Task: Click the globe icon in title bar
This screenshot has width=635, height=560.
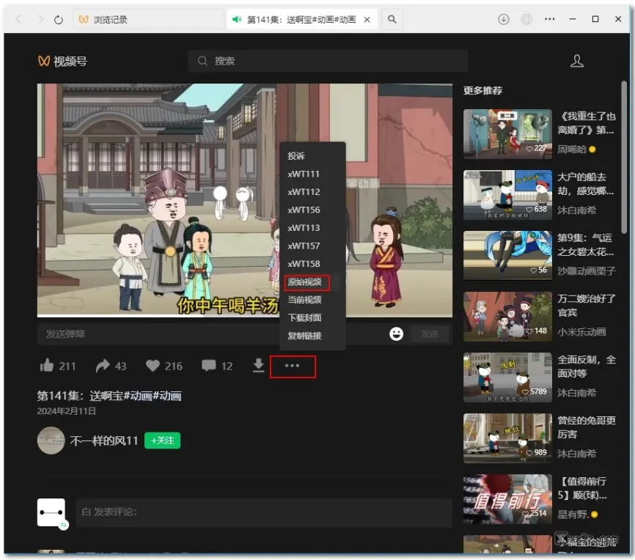Action: click(526, 19)
